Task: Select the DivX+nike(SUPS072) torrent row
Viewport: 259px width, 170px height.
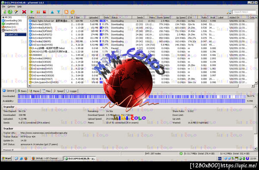Action: (141, 34)
